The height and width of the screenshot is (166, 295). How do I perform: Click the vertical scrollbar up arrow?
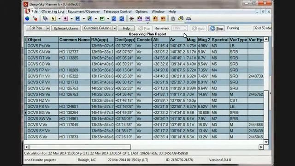266,39
